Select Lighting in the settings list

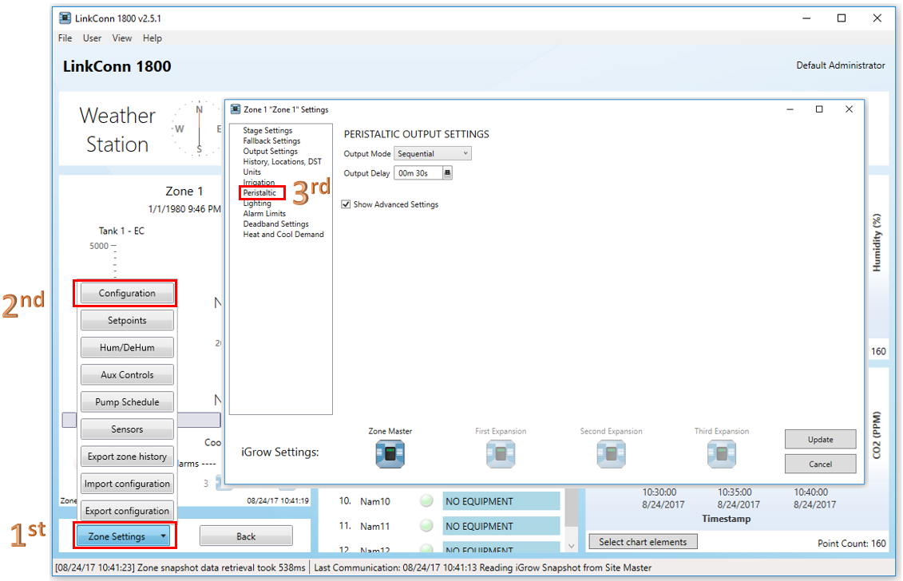pyautogui.click(x=257, y=204)
